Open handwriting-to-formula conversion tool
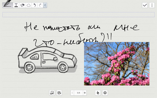Viewport: 157px width, 98px height. coord(59,93)
